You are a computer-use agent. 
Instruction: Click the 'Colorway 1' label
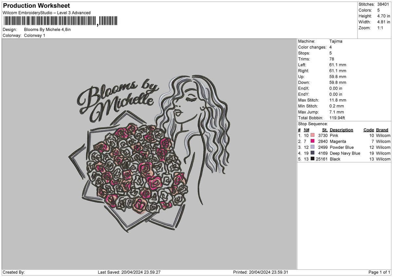(35, 36)
